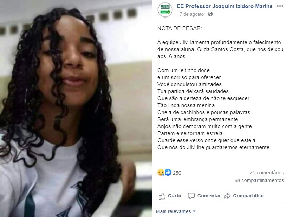Click the speech bubble Comentar icon

click(191, 196)
